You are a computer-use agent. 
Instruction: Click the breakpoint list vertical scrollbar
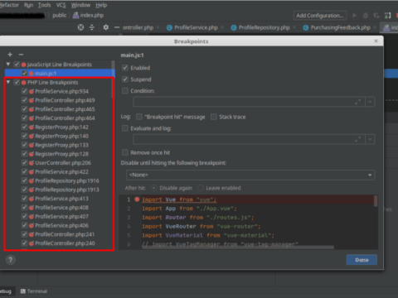coord(113,79)
